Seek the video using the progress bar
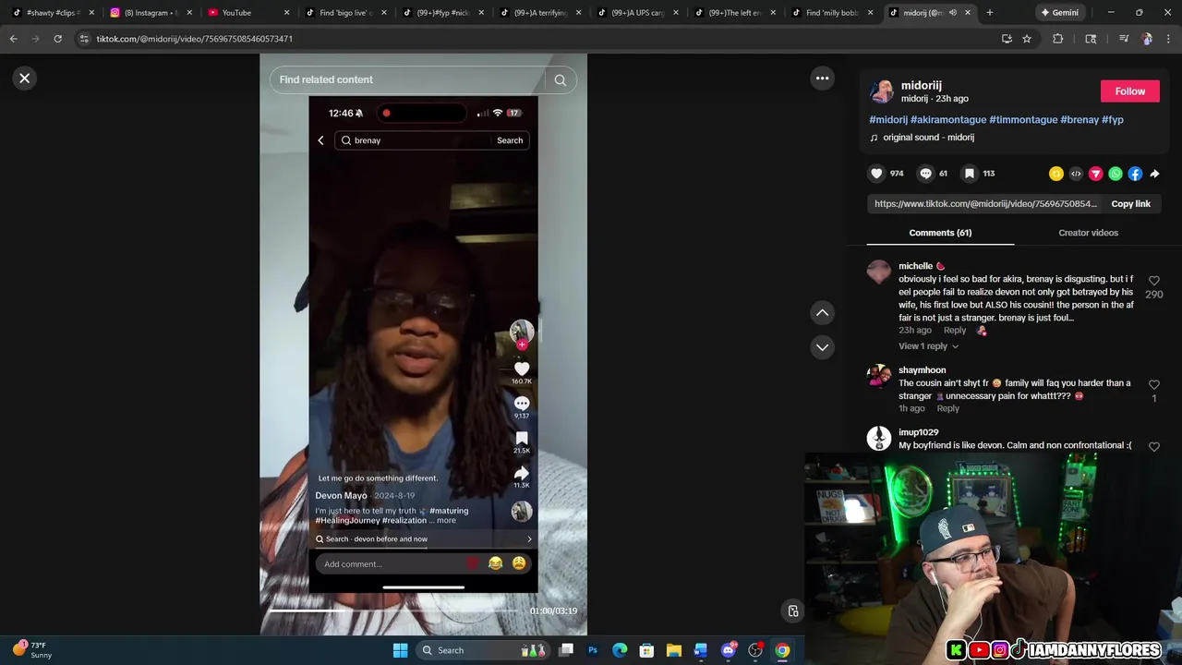 pos(395,611)
